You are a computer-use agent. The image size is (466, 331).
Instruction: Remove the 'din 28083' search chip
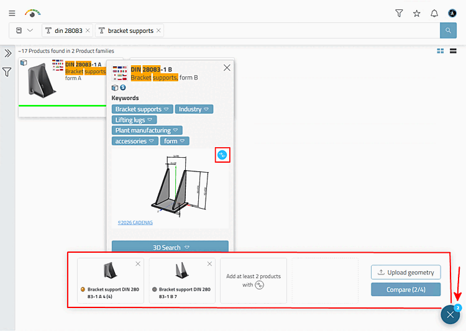(x=88, y=30)
